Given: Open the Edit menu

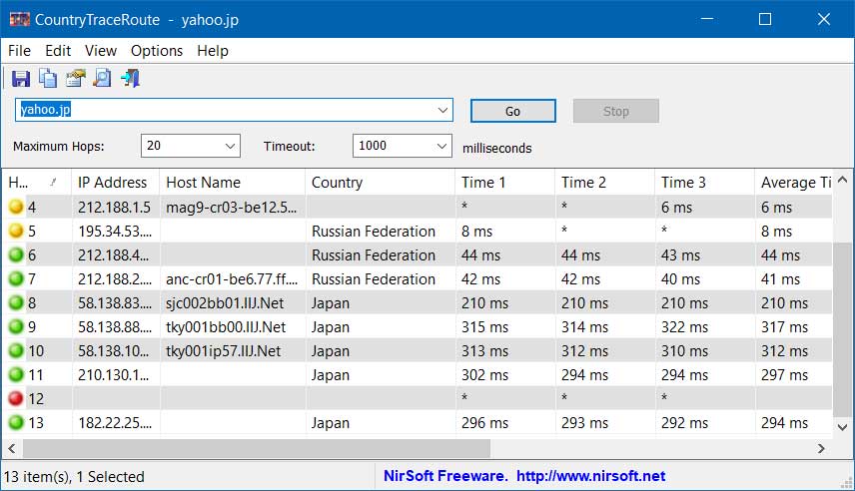Looking at the screenshot, I should coord(58,51).
